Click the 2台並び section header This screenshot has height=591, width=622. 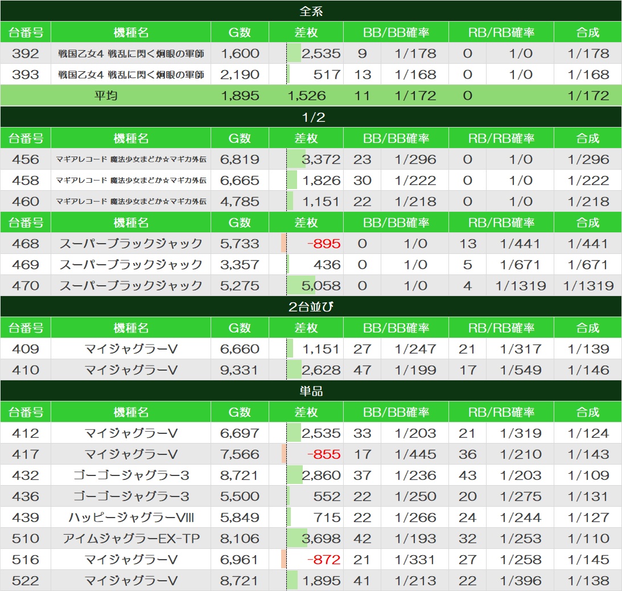pos(311,306)
